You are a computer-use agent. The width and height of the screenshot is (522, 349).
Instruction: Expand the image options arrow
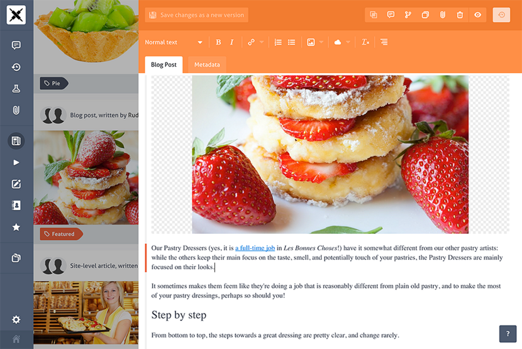(321, 42)
